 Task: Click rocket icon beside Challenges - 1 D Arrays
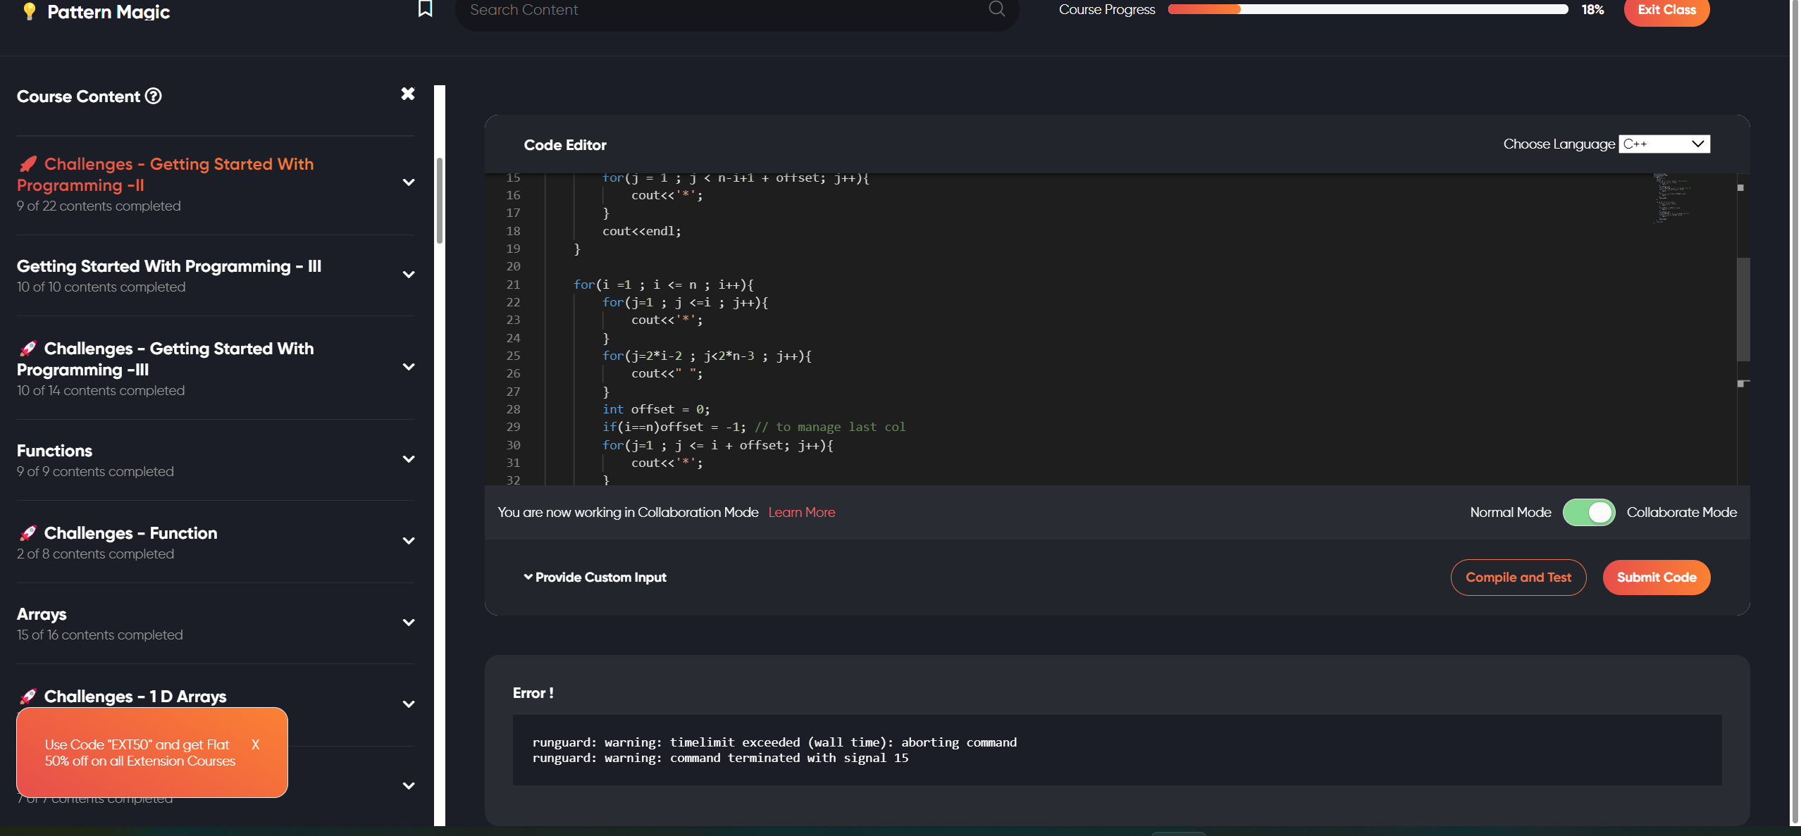pos(28,697)
